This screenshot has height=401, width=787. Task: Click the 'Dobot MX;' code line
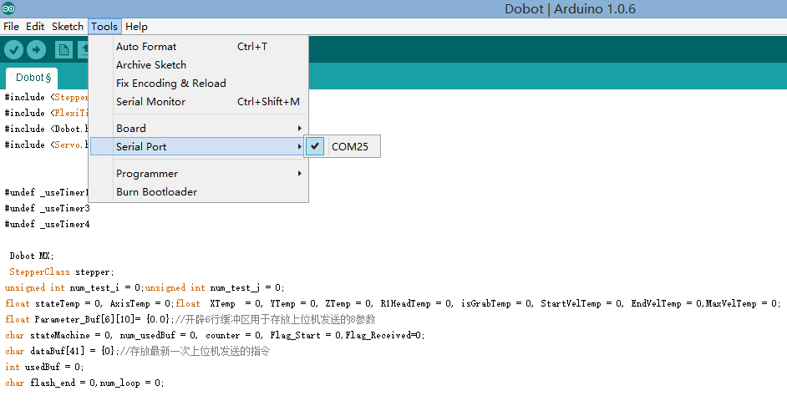[32, 256]
